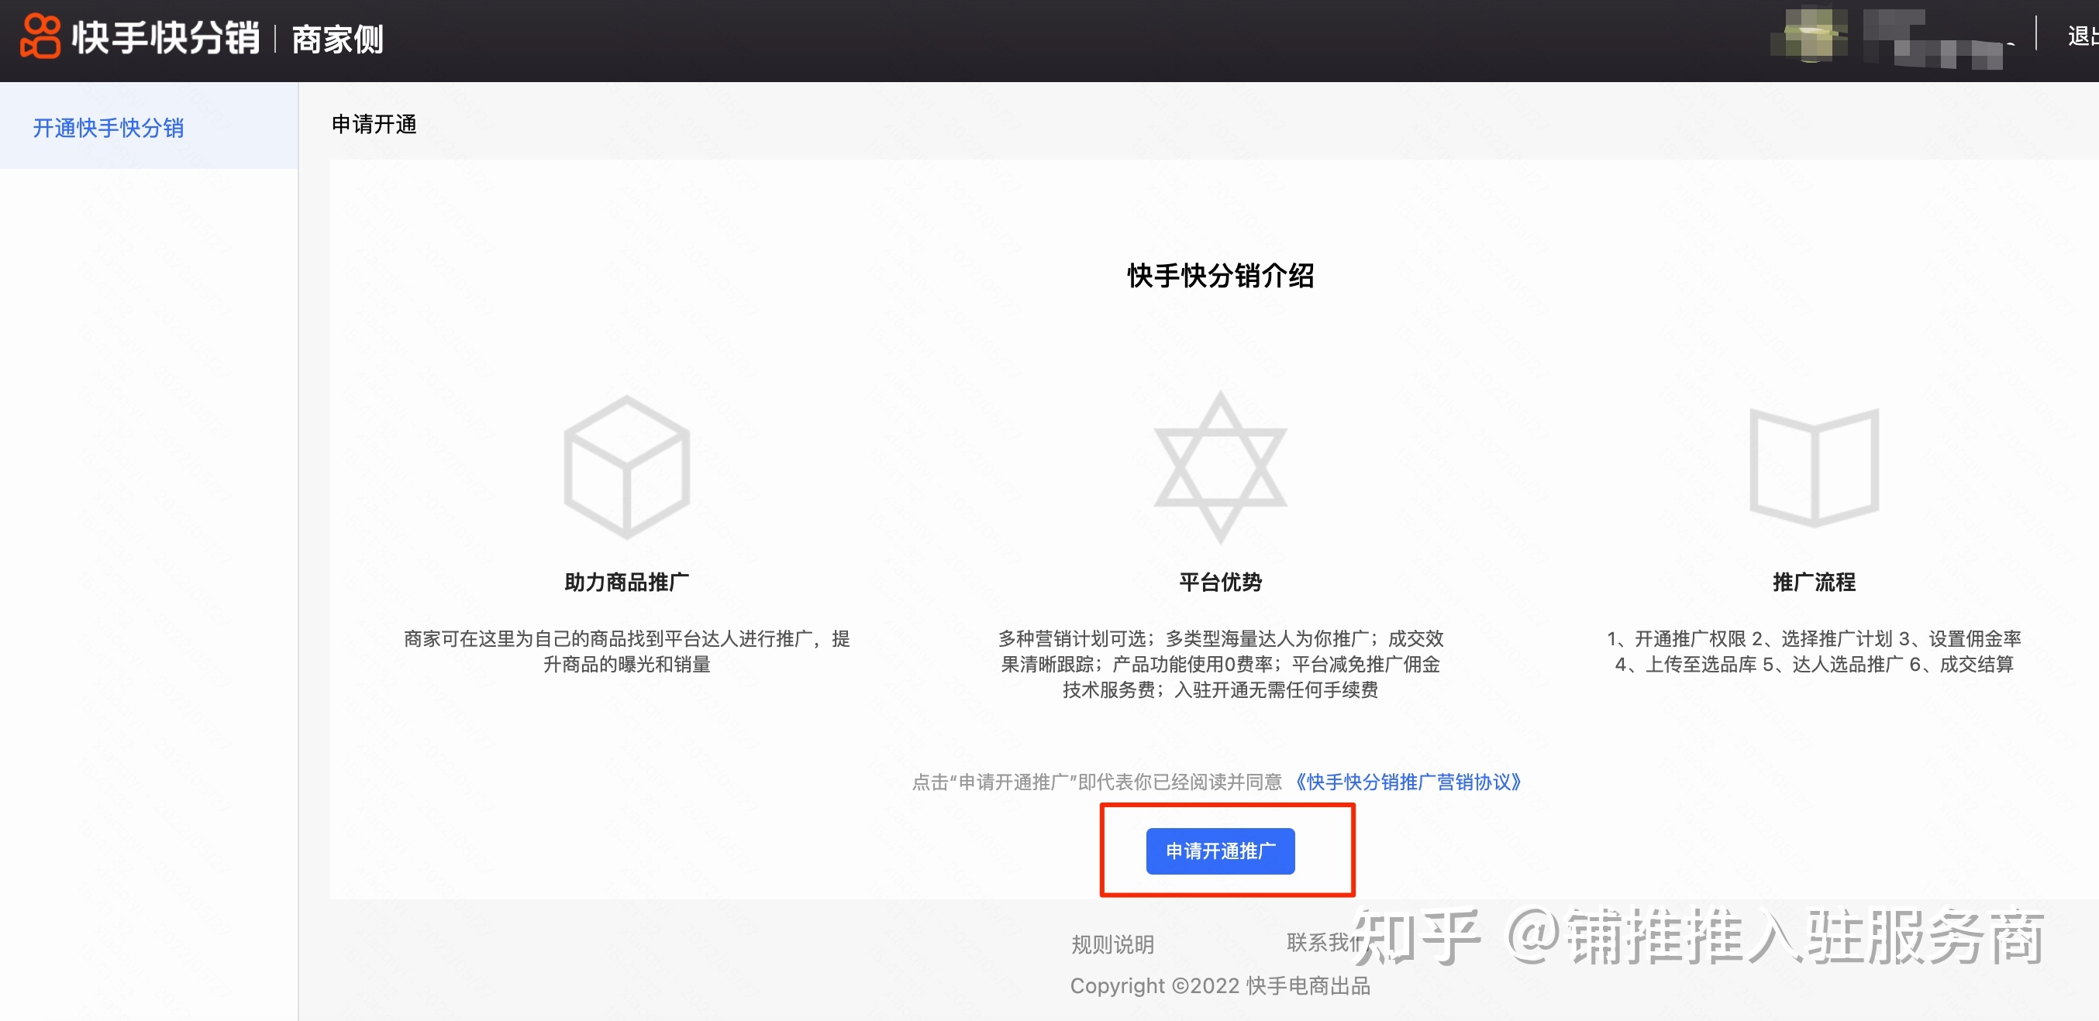Viewport: 2099px width, 1021px height.
Task: Click the star icon above 平台优势
Action: point(1220,467)
